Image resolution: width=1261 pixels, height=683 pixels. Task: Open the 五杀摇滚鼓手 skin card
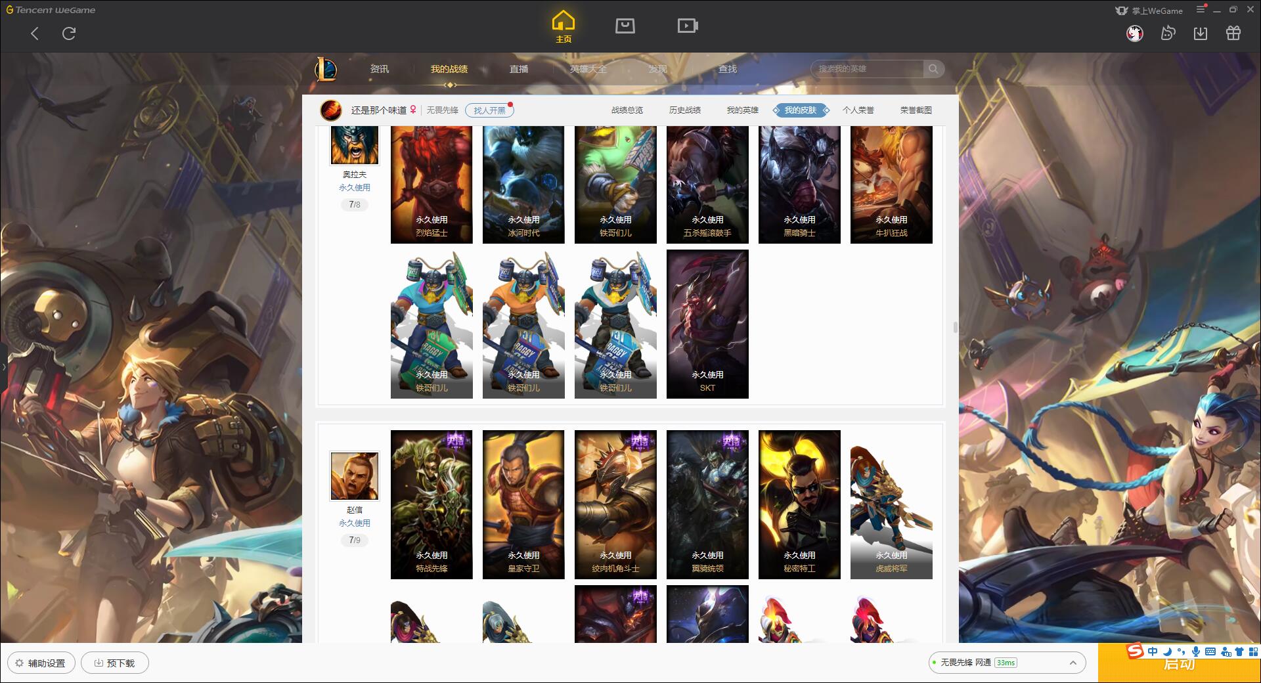pos(707,185)
